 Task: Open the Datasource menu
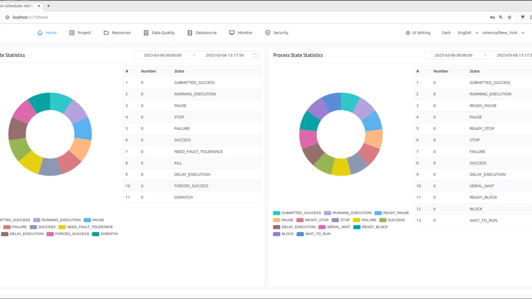click(x=202, y=33)
